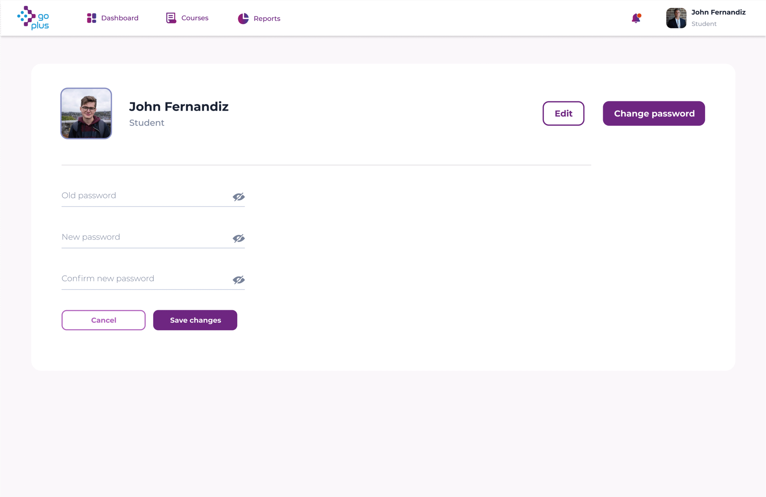The height and width of the screenshot is (497, 766).
Task: Click the go plus logo
Action: (x=33, y=18)
